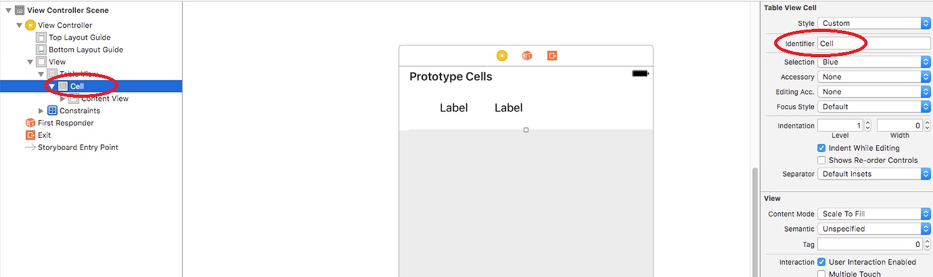Expand the Content View disclosure triangle
Screen dimensions: 933x277
[x=63, y=99]
